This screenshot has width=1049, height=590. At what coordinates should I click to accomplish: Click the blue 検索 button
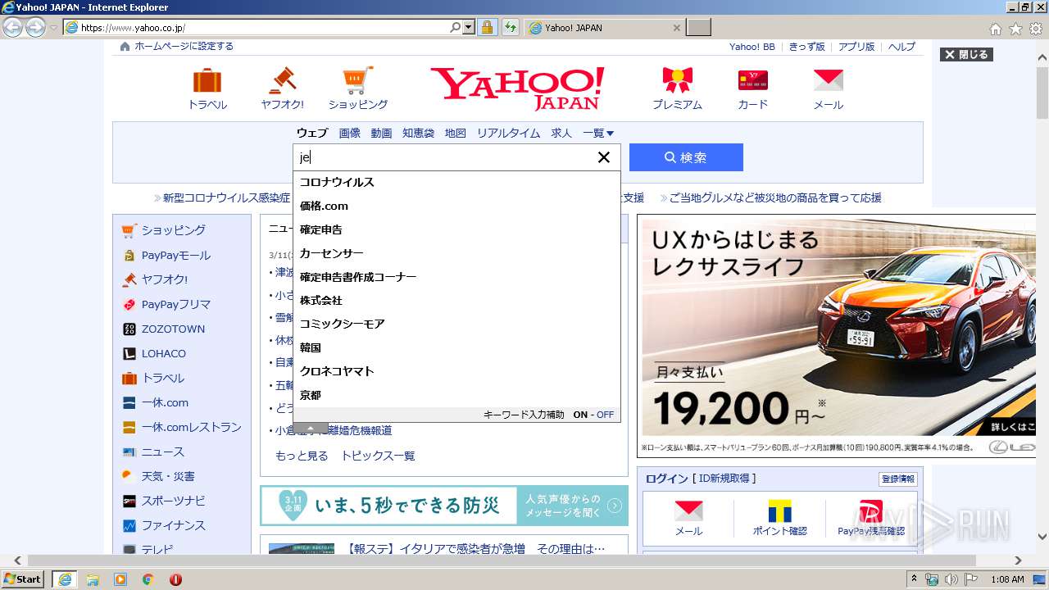(686, 157)
